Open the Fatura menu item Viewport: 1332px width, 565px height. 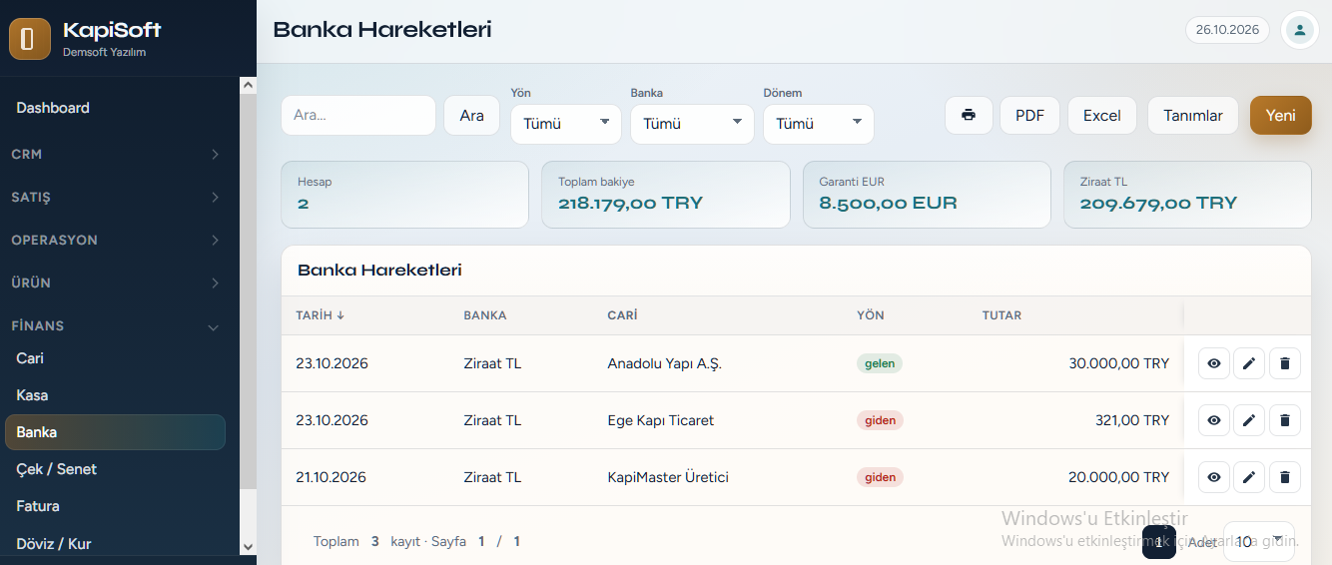115,506
